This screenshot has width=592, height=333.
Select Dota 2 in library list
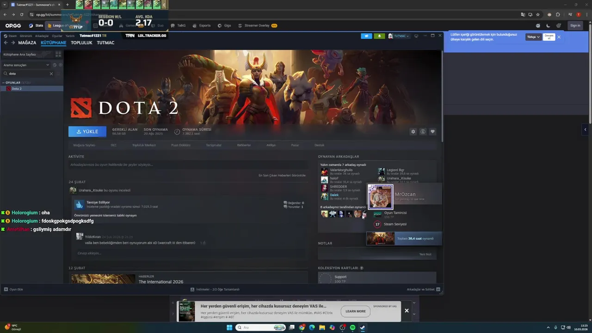[32, 88]
